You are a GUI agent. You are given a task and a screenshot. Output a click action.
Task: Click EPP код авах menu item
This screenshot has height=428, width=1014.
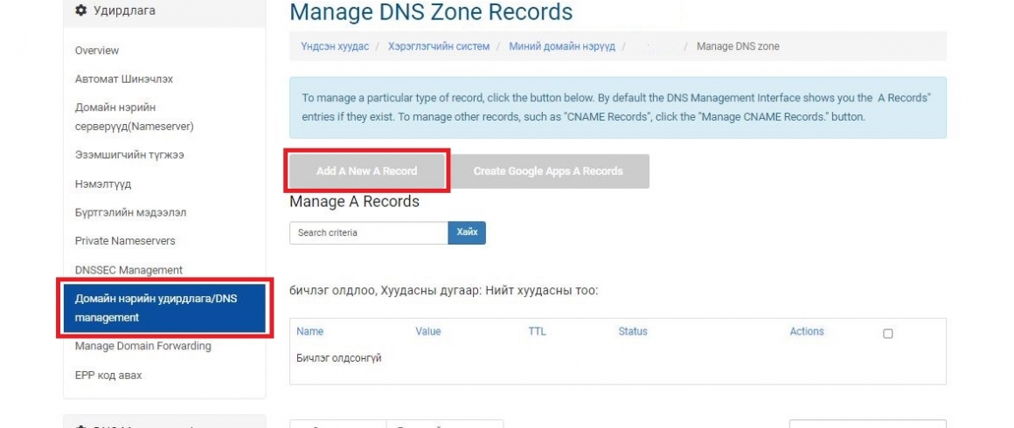coord(108,375)
